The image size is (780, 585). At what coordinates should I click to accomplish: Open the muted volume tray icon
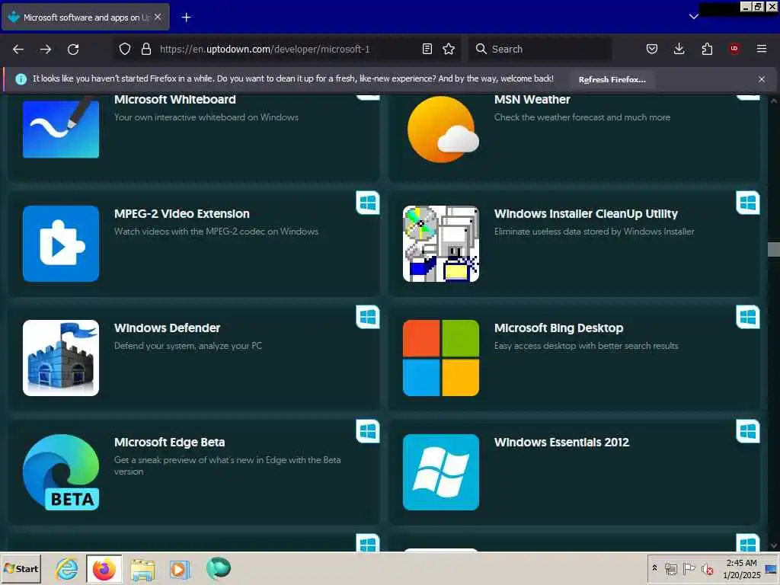(707, 569)
